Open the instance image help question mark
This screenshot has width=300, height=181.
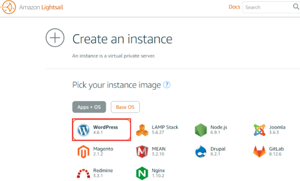click(167, 85)
